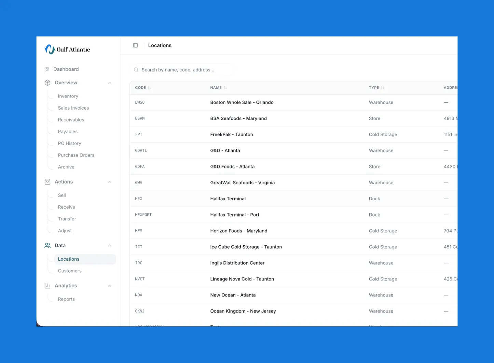
Task: Open the Archive page
Action: (66, 167)
